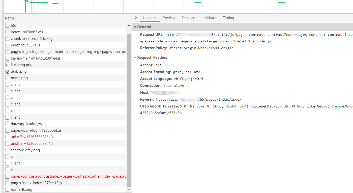This screenshot has width=353, height=193.
Task: Click the homeHL.png file icon
Action: coord(7,189)
